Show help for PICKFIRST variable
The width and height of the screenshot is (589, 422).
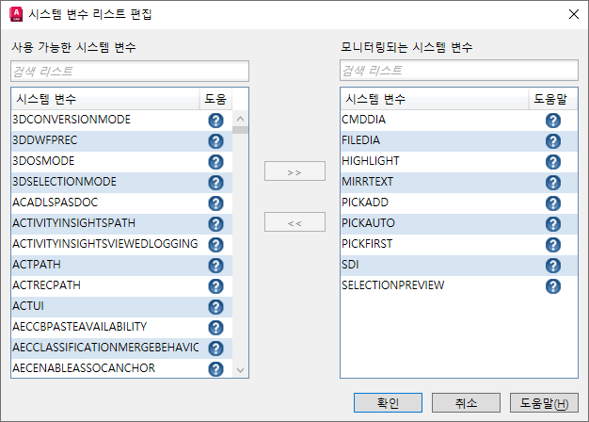click(x=553, y=245)
